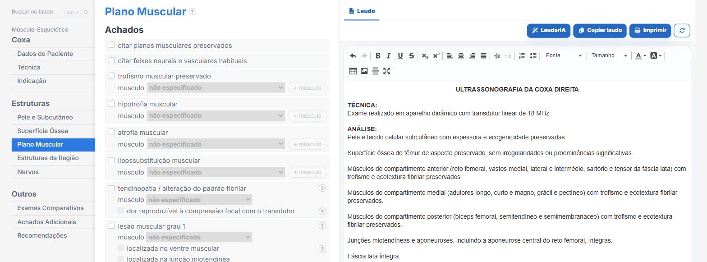Click the refresh icon beside Imprimir
Viewport: 707px width, 262px height.
point(682,31)
